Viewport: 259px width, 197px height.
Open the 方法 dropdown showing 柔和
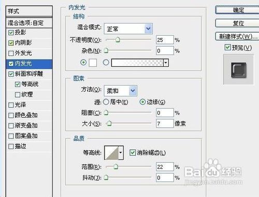(x=121, y=91)
